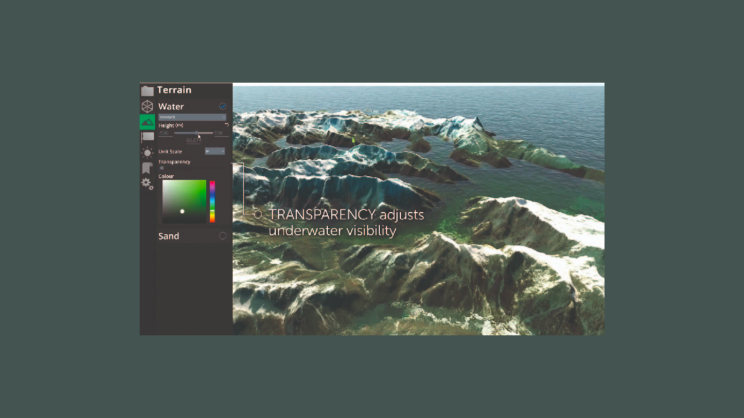Open the Unit Scale dropdown
Image resolution: width=744 pixels, height=418 pixels.
click(x=215, y=151)
